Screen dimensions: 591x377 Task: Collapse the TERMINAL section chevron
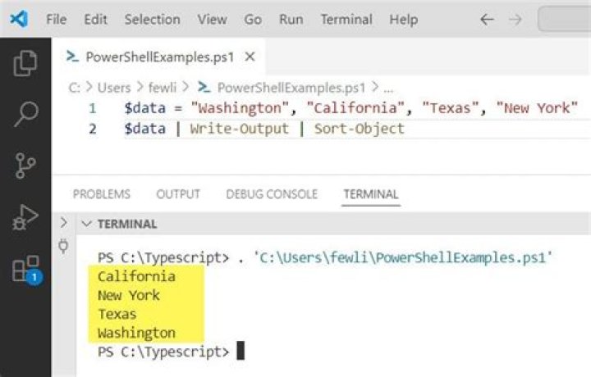87,224
